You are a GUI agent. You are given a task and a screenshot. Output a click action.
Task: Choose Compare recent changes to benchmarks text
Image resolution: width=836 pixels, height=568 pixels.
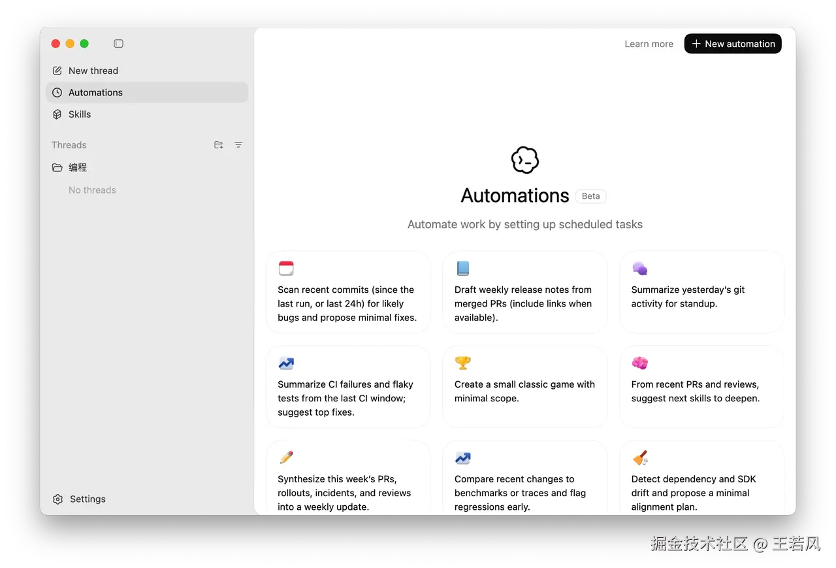point(520,493)
